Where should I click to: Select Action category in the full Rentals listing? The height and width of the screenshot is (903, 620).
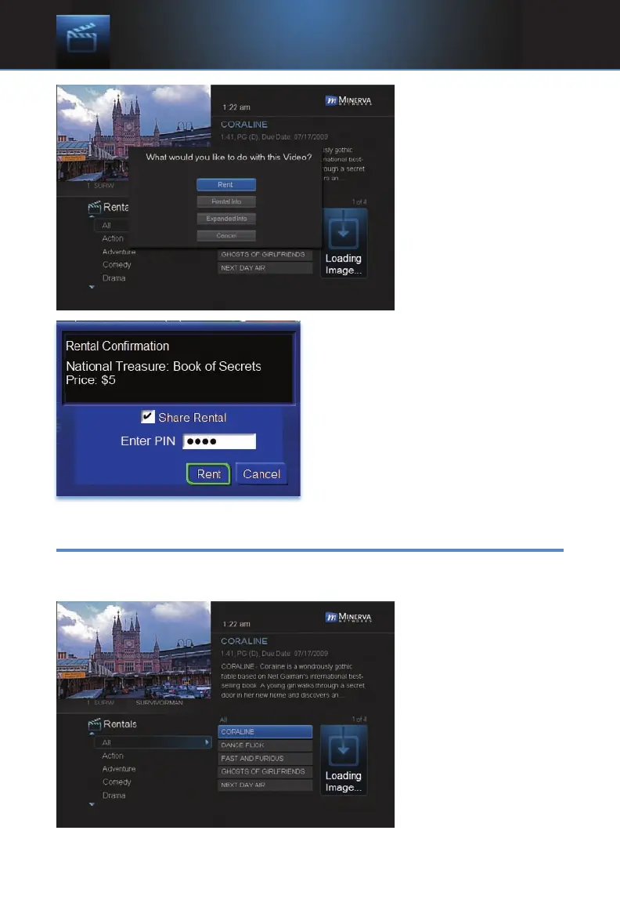[113, 756]
